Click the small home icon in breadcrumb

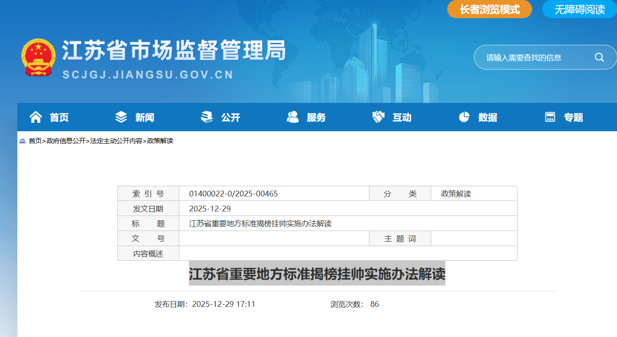22,141
